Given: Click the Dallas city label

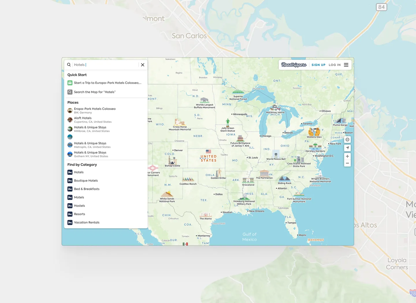Looking at the screenshot, I should click(x=218, y=194).
